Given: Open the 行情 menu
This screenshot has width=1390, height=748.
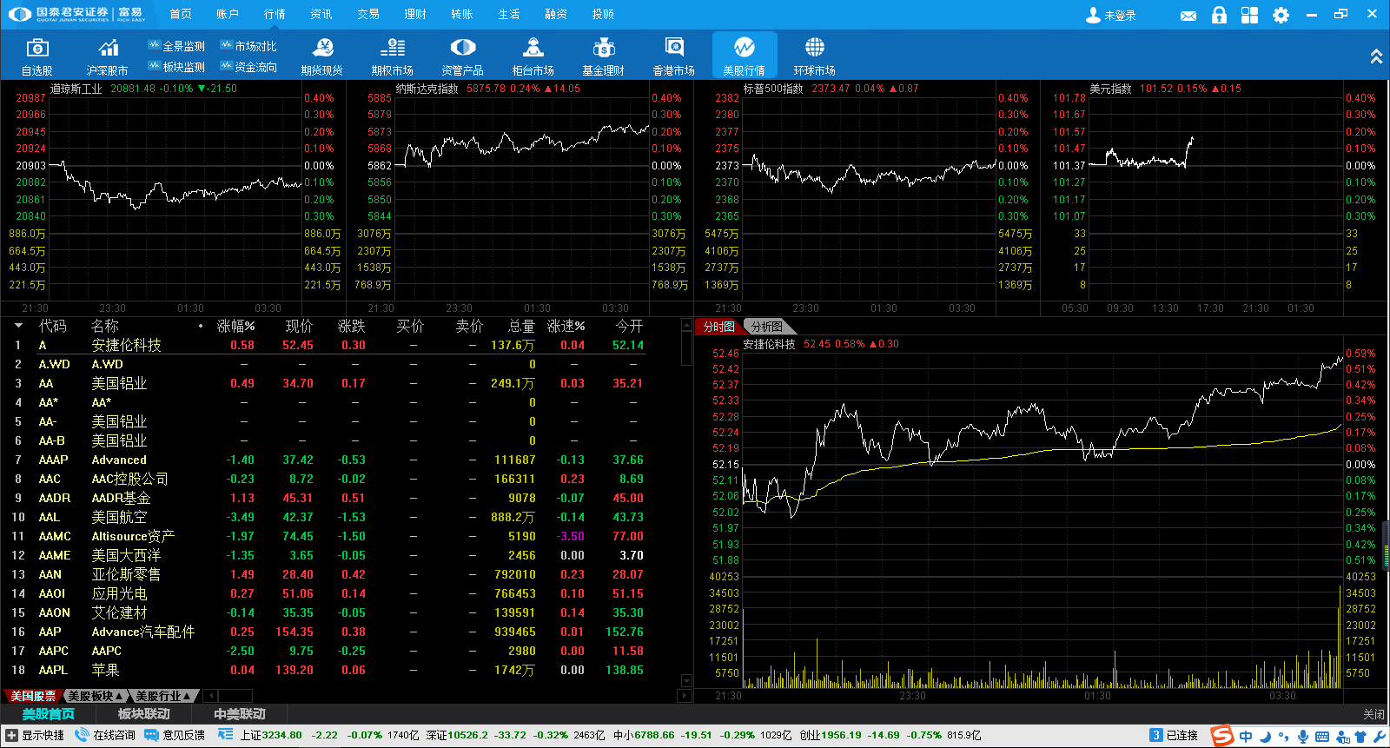Looking at the screenshot, I should click(275, 14).
